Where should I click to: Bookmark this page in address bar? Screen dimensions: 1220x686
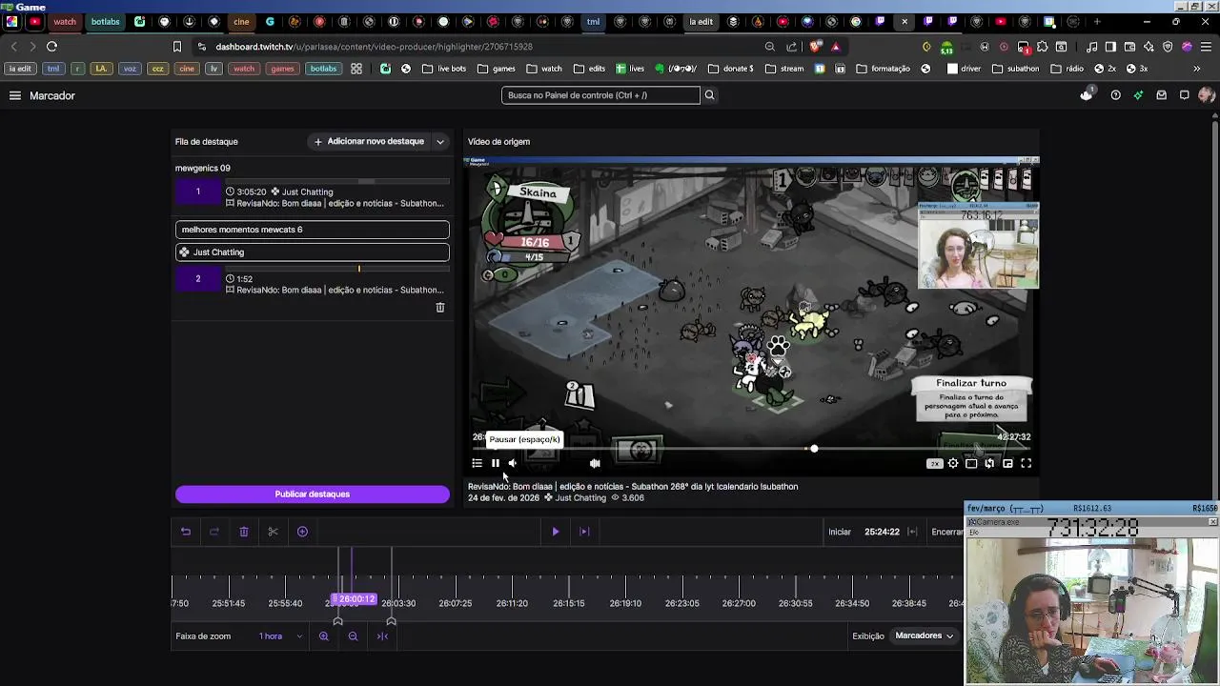click(x=177, y=47)
